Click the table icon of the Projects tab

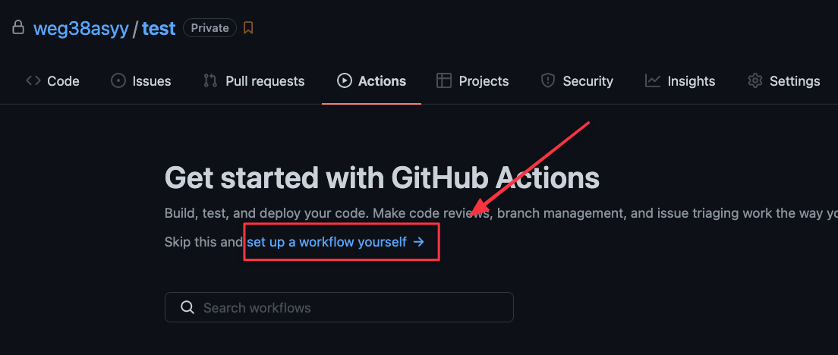(x=443, y=80)
